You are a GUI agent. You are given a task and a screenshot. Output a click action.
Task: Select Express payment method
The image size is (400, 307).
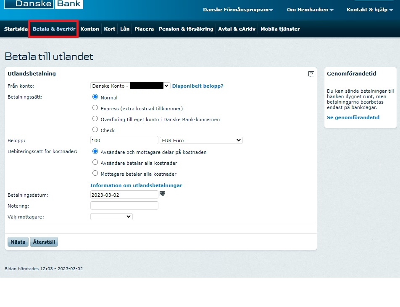95,108
